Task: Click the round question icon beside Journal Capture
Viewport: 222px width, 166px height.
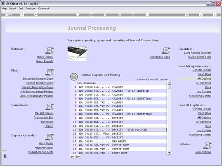Action: coord(74,77)
